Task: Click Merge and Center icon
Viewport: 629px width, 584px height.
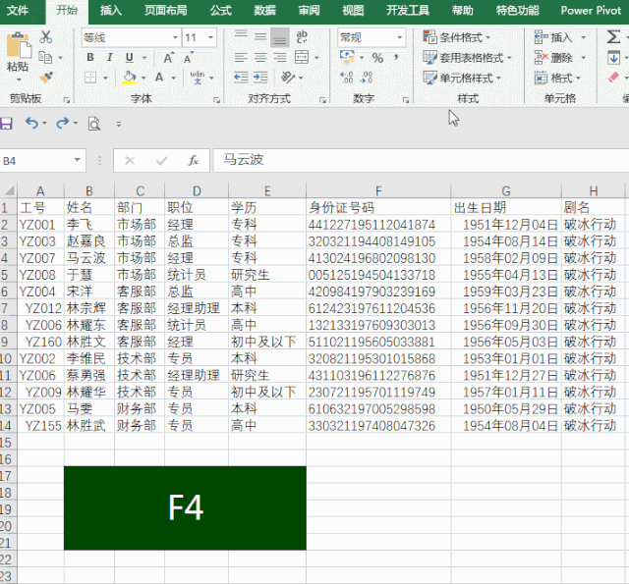Action: click(302, 57)
